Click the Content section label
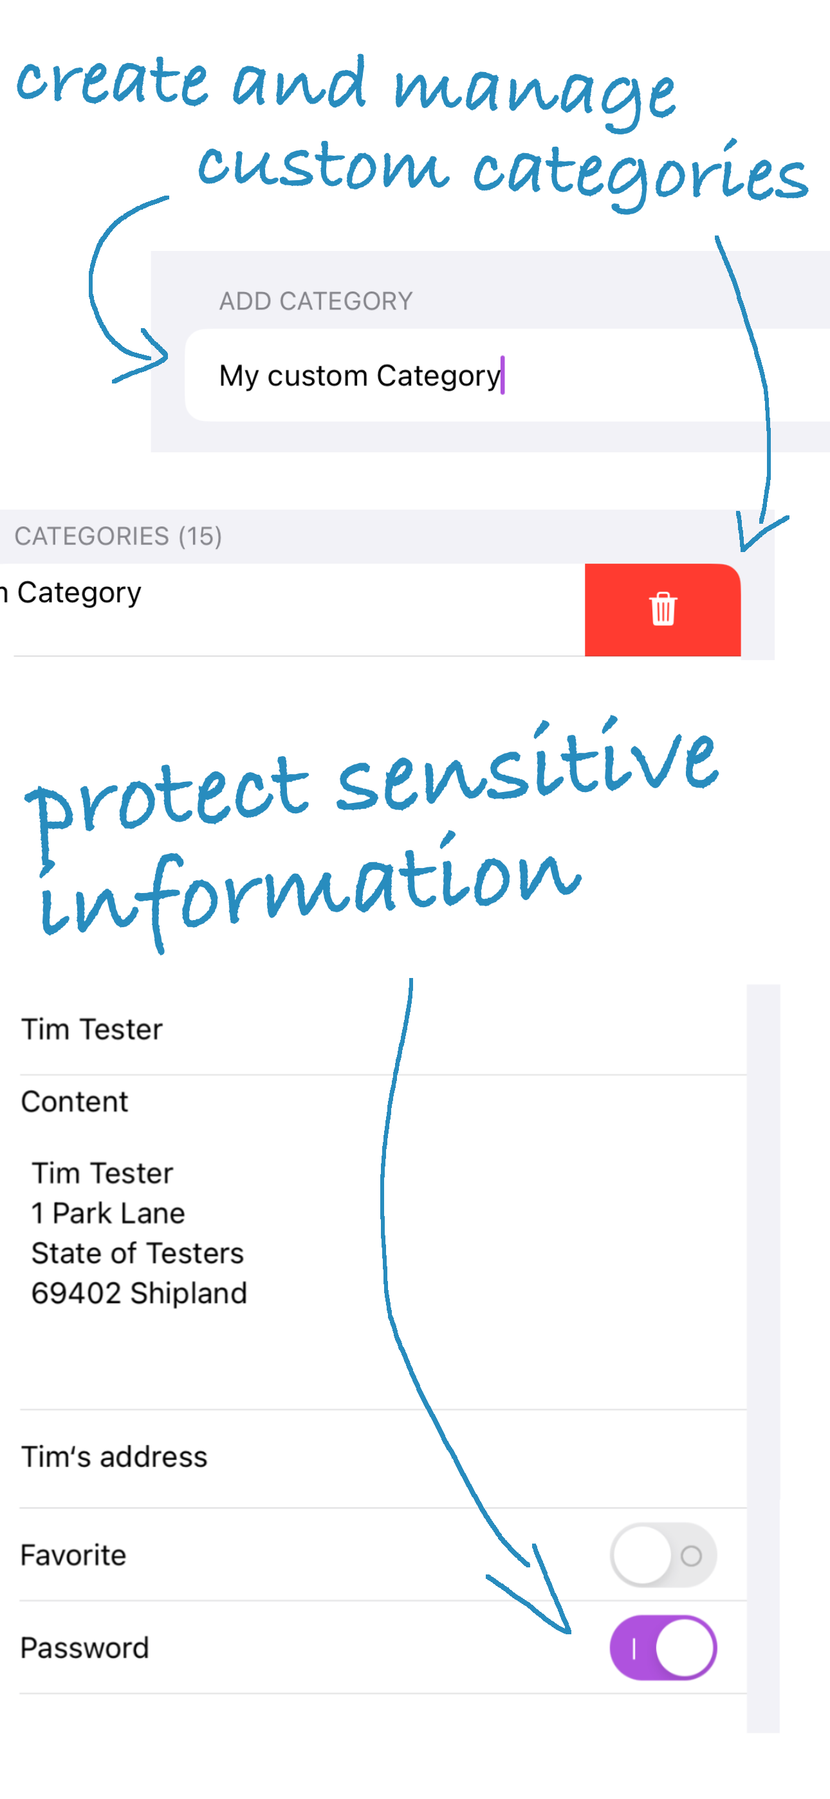Screen dimensions: 830x1799 [x=74, y=1102]
